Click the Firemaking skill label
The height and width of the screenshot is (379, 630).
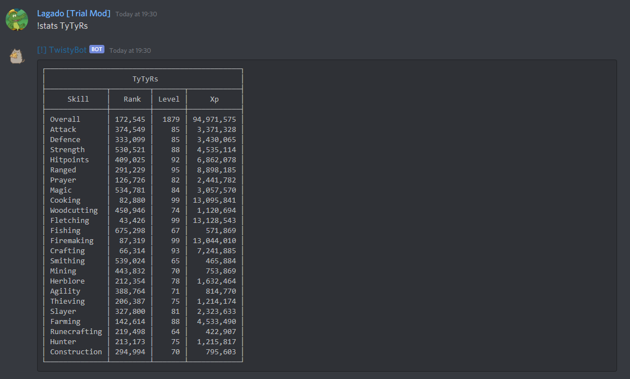[71, 240]
